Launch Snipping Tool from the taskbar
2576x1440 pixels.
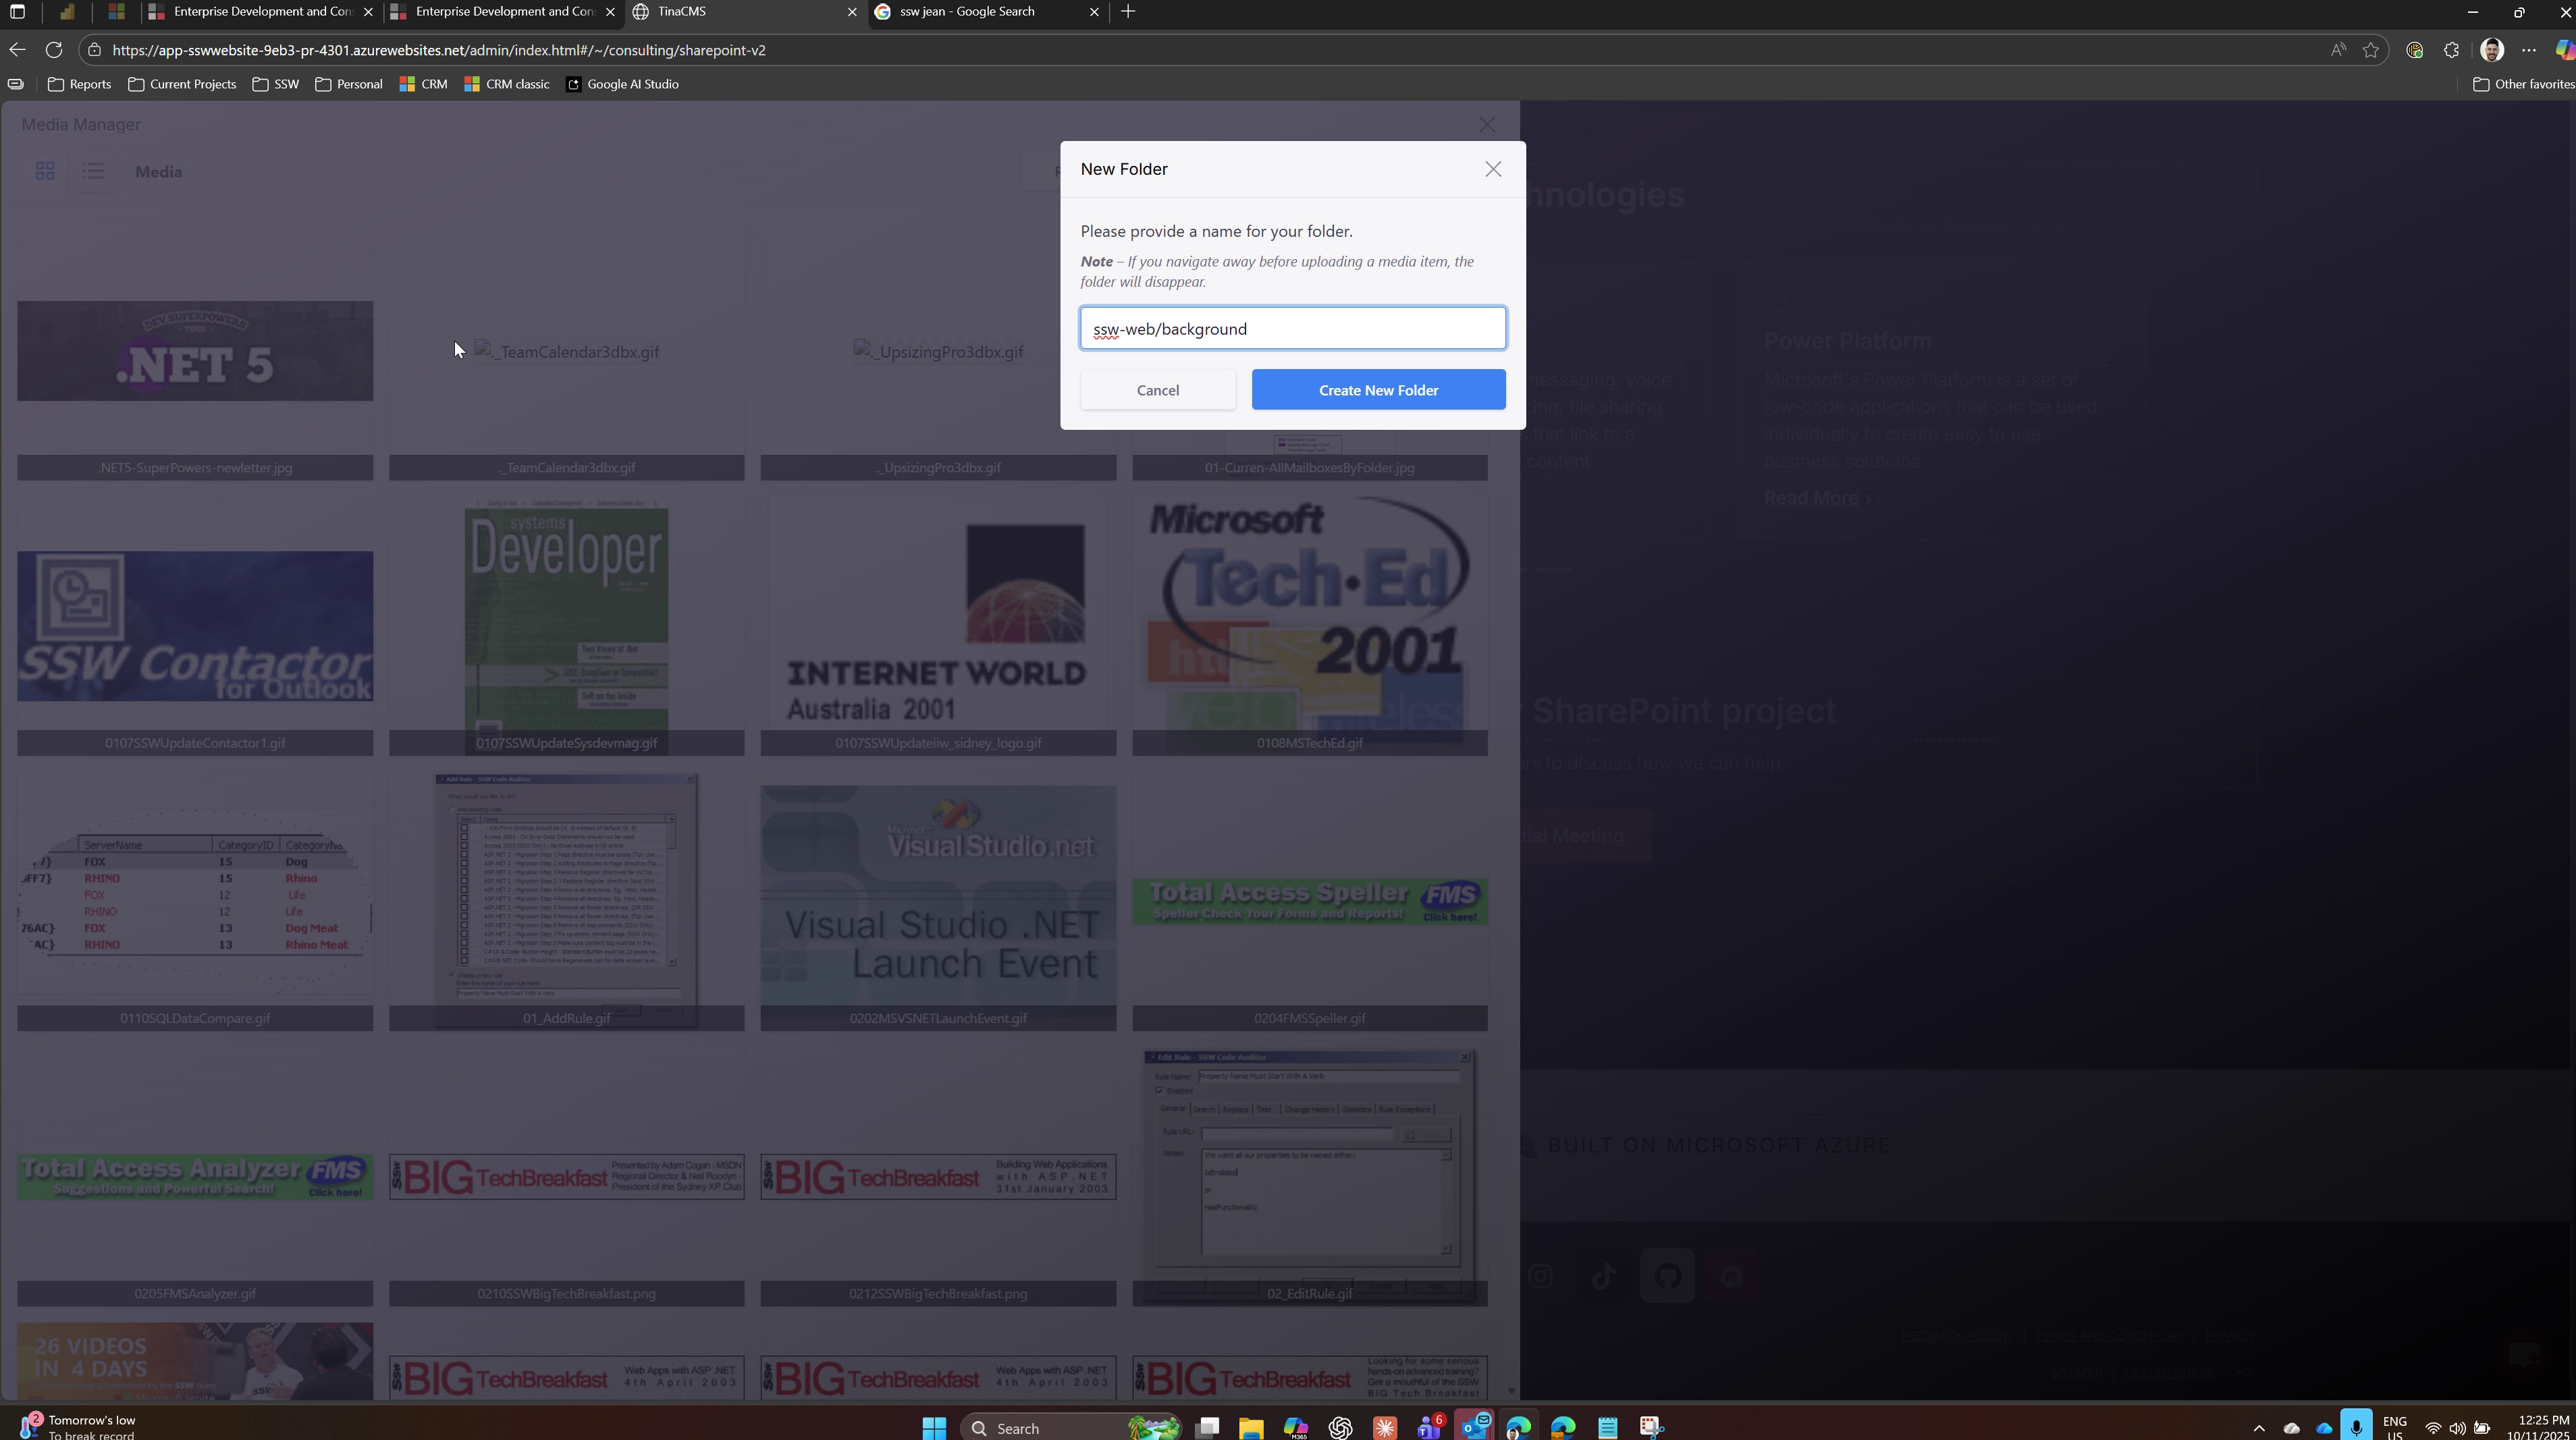pos(1651,1427)
